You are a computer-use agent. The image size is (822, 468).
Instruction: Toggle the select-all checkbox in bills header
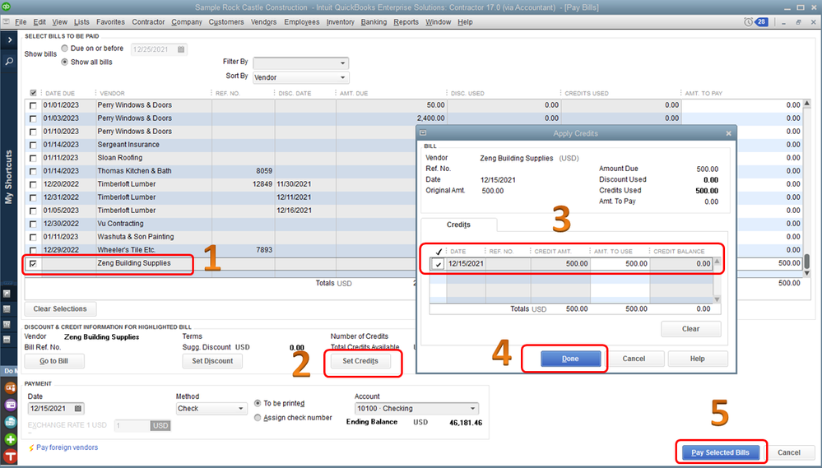click(x=33, y=93)
